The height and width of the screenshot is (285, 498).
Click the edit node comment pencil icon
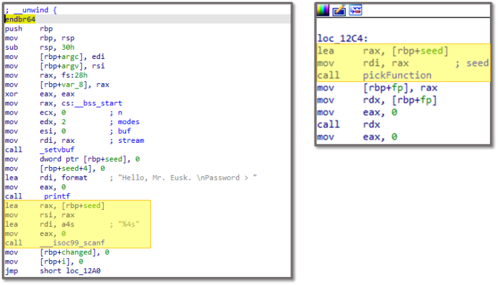click(339, 11)
